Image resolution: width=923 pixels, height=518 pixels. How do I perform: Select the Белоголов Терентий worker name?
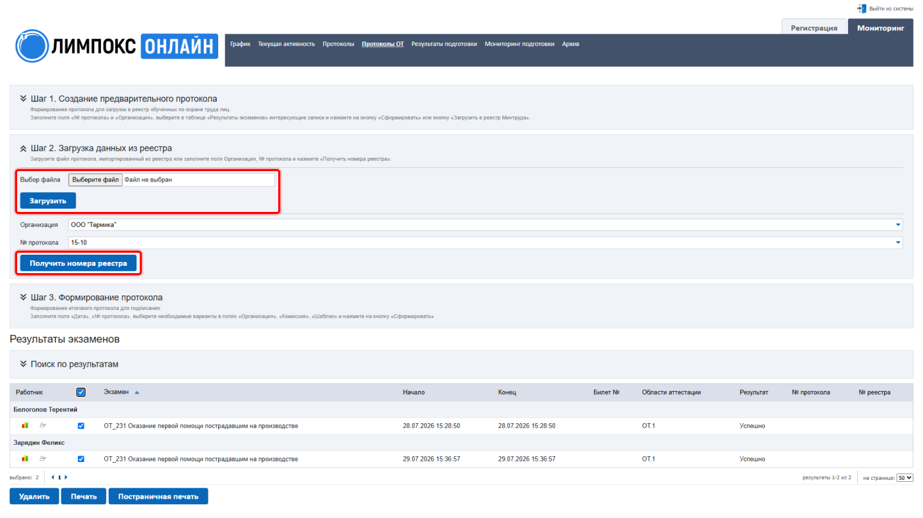[45, 409]
